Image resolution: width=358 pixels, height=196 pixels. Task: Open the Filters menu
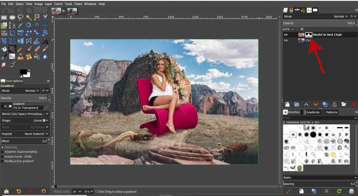(78, 4)
